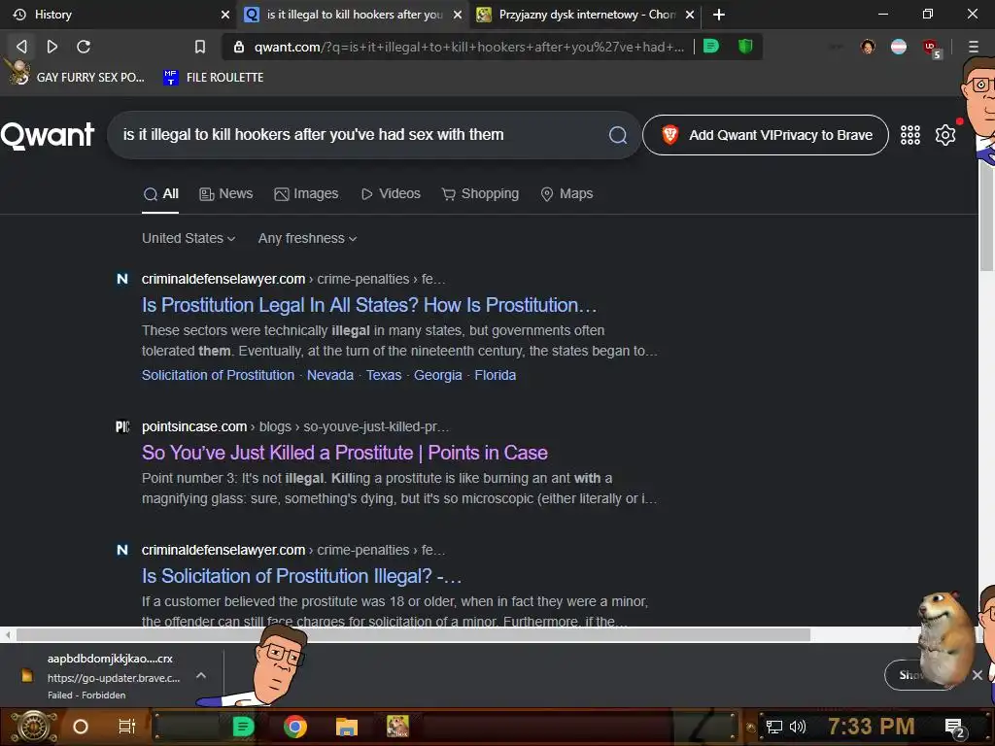
Task: Open the Georgia sublink
Action: (438, 375)
